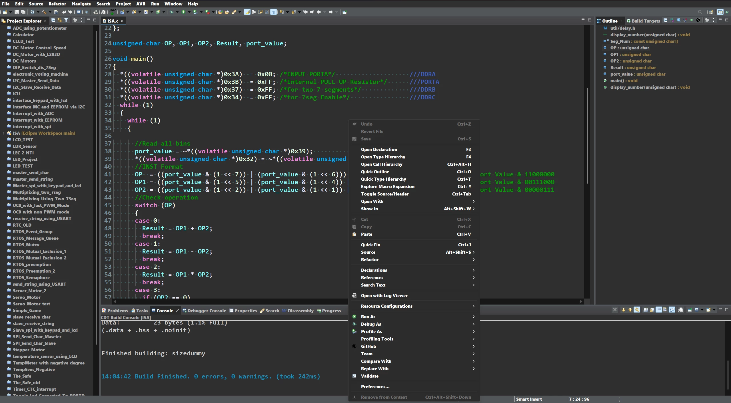Click Console scroll to next error arrow
Image resolution: width=731 pixels, height=403 pixels.
[x=624, y=310]
